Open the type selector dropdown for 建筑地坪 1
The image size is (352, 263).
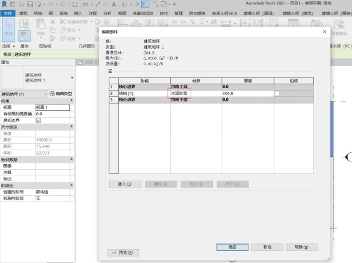pos(72,78)
